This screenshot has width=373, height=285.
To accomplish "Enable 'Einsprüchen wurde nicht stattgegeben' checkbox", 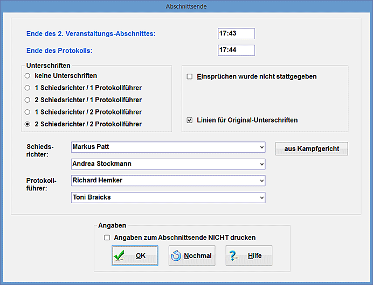I will (189, 77).
